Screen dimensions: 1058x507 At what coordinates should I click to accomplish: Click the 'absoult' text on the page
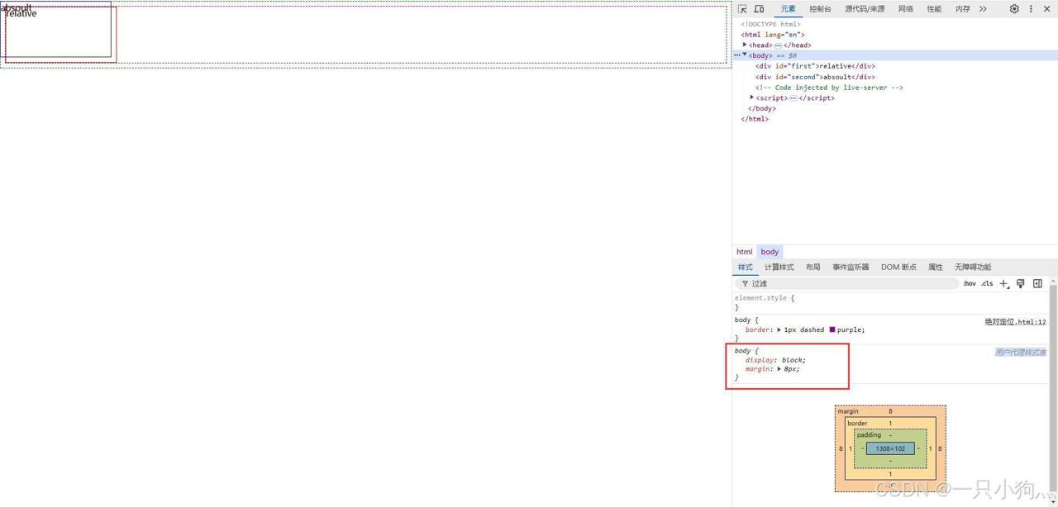coord(17,7)
